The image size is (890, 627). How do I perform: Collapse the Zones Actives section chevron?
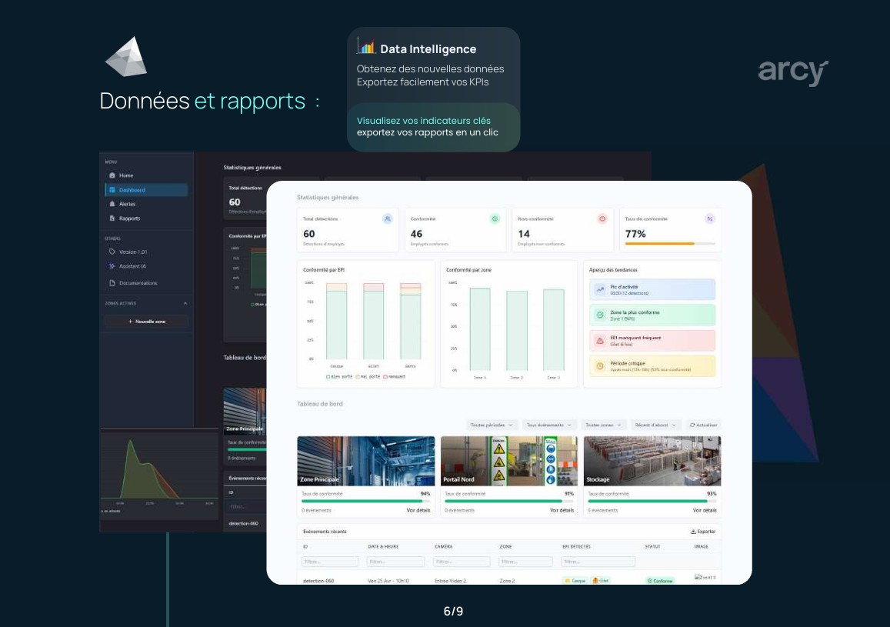pyautogui.click(x=185, y=303)
